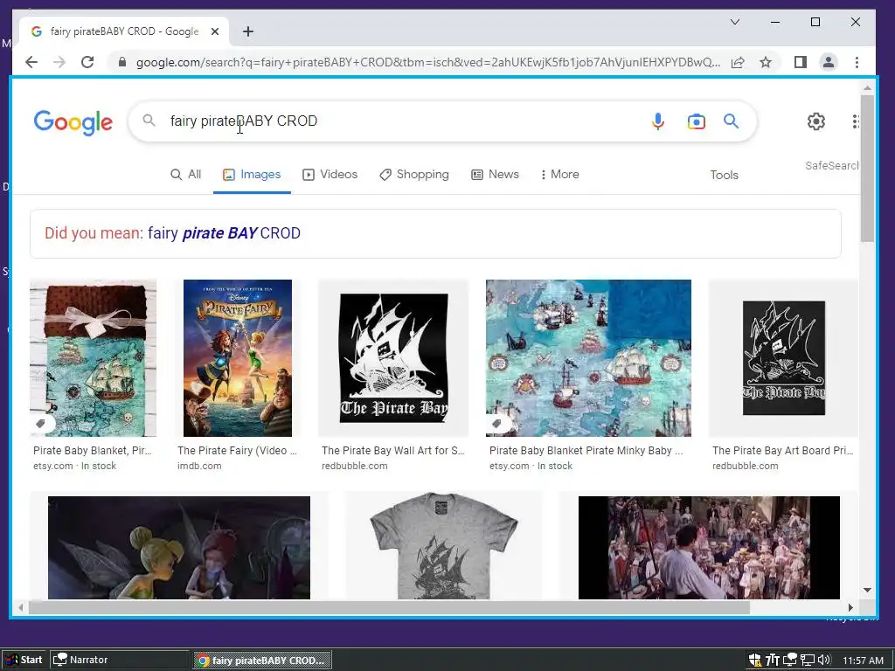Screen dimensions: 895x671
Task: Click the product tag icon on the Minky blanket image
Action: 496,424
